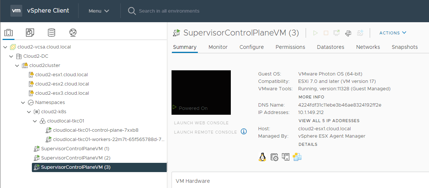Click VM icon of cloudlocal-tkc01-workers node
Viewport: 429px width, 188px height.
point(49,140)
